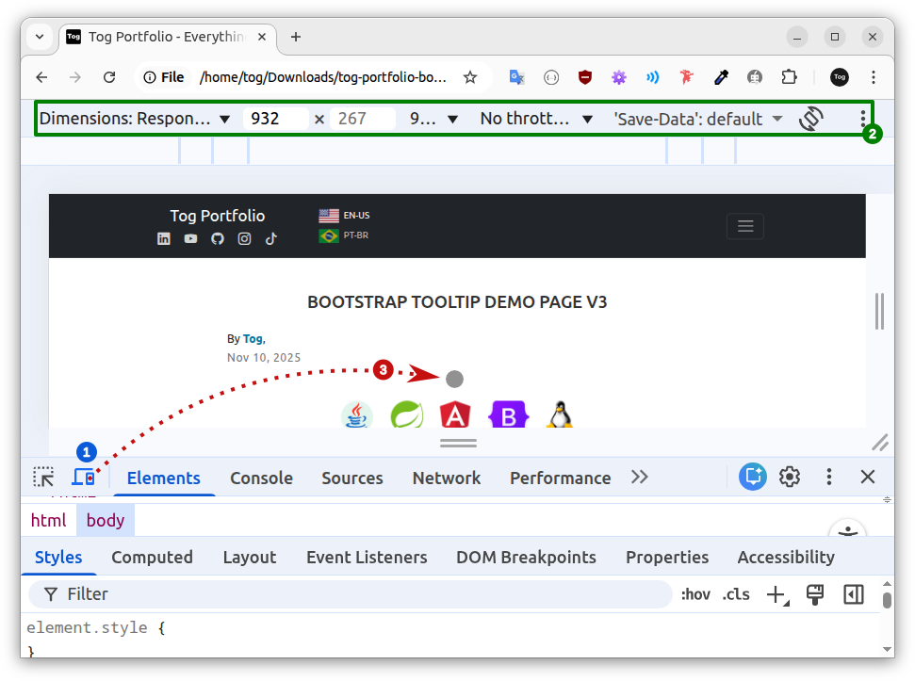The width and height of the screenshot is (915, 681).
Task: Go back in browser history
Action: pyautogui.click(x=41, y=77)
